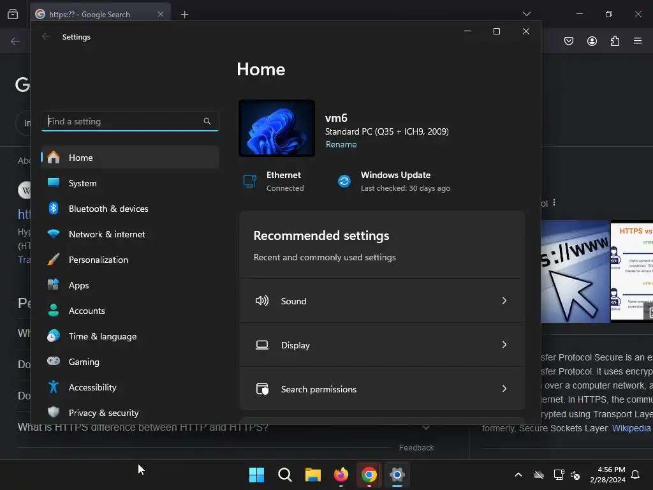Close the Google Search browser tab

click(x=161, y=14)
